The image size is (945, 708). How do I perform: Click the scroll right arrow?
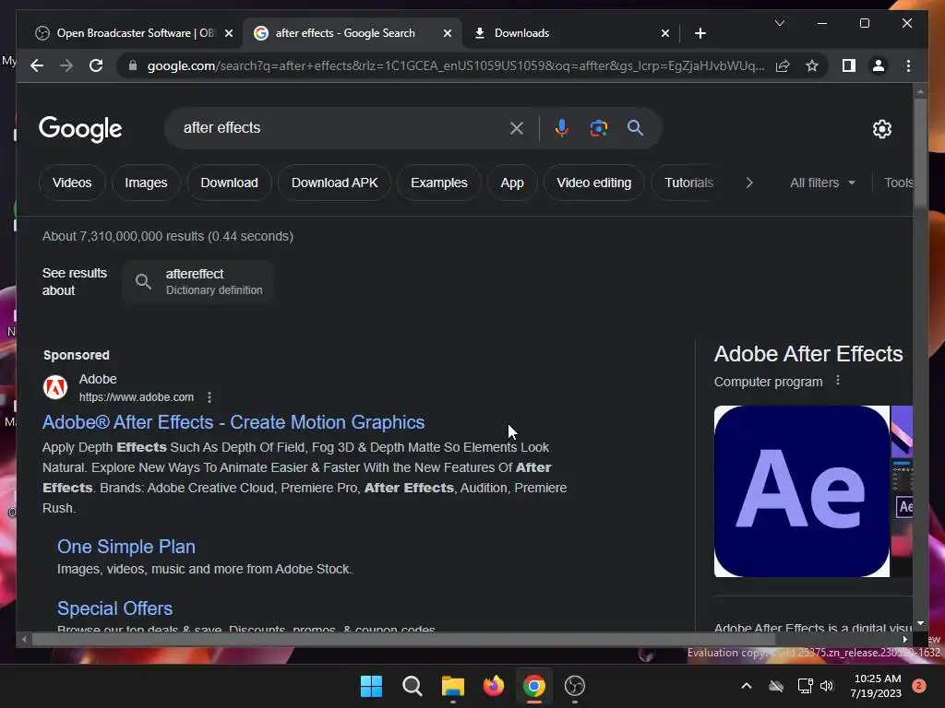point(904,640)
